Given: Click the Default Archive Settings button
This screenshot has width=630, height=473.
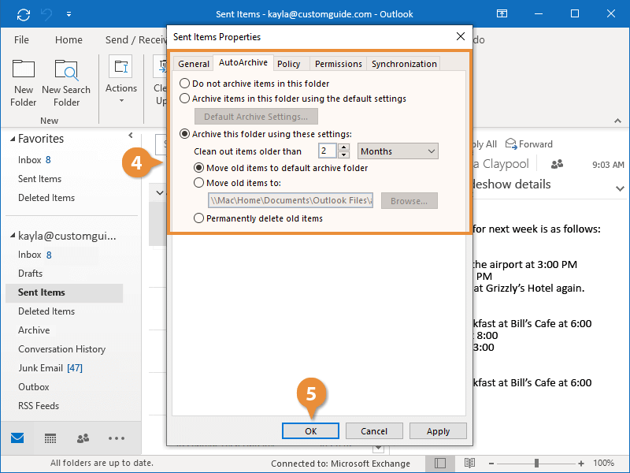Looking at the screenshot, I should (x=256, y=117).
